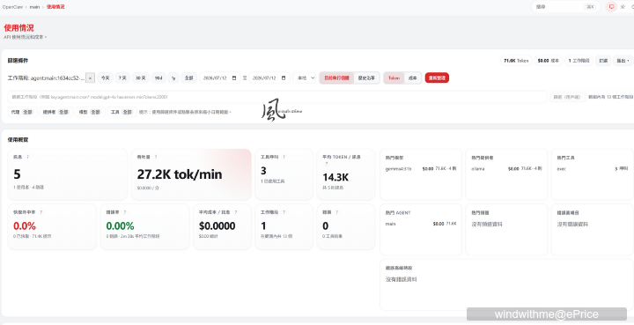Show help for the 平均成本 card
Screen dimensions: 634x325
[x=235, y=212]
